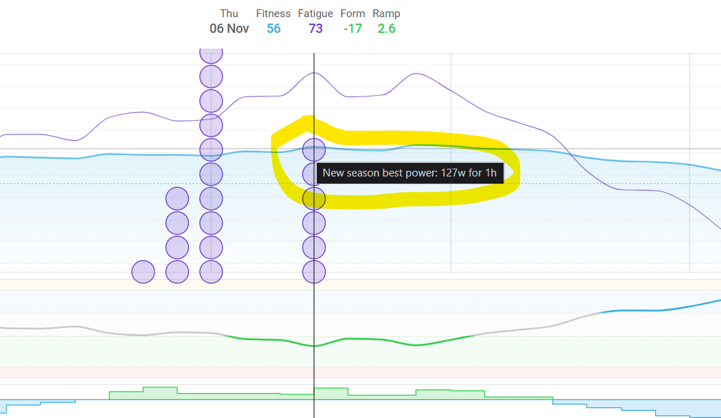The height and width of the screenshot is (418, 721).
Task: Select the cut-off topmost circle of tallest column
Action: [211, 53]
